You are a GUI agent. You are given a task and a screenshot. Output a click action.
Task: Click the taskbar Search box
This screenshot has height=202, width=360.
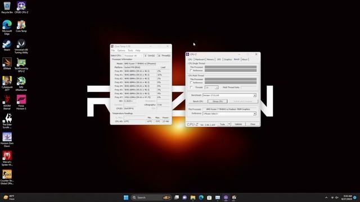click(151, 198)
